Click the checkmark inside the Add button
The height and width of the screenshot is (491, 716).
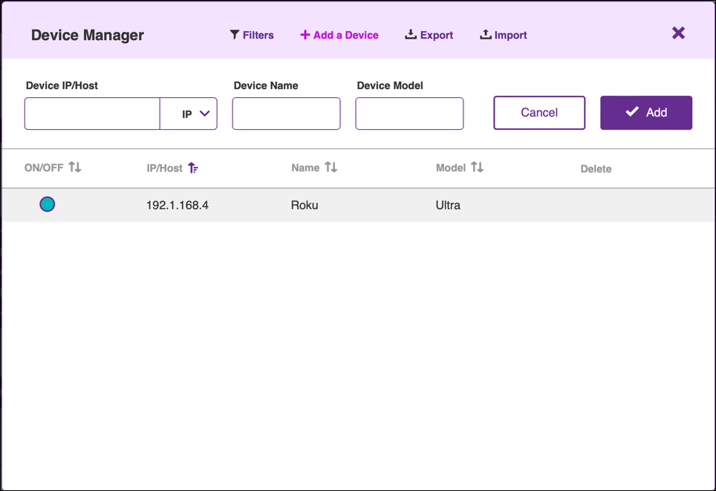(x=632, y=112)
